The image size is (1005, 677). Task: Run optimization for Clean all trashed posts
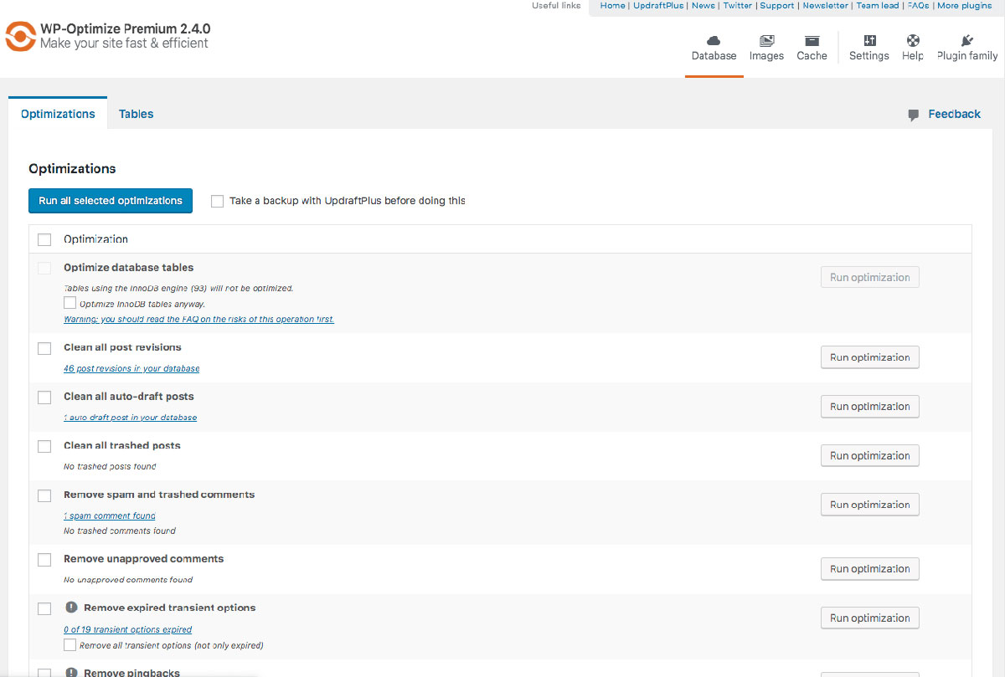(870, 456)
